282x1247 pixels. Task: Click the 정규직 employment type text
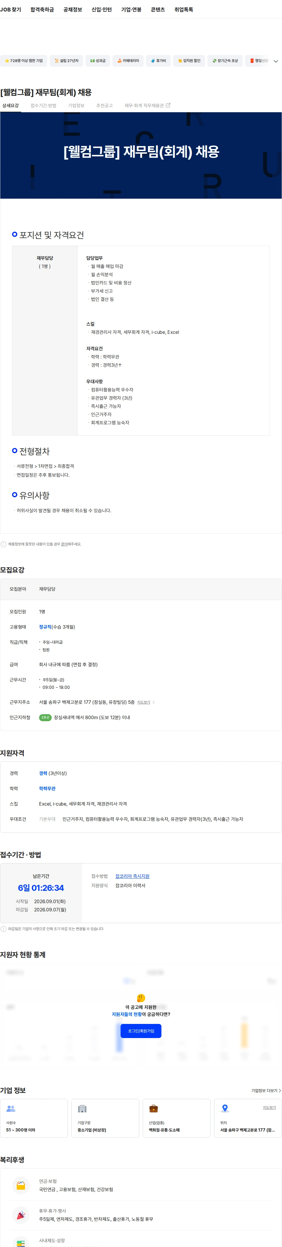tap(45, 627)
